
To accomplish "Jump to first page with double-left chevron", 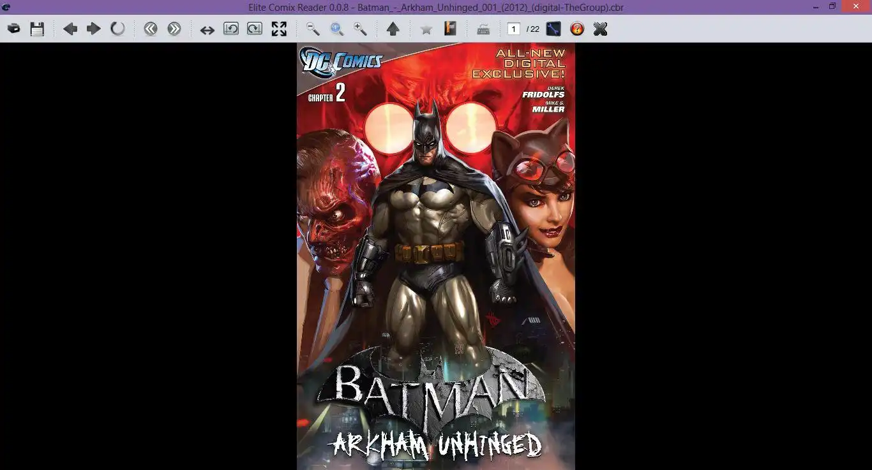I will coord(151,29).
